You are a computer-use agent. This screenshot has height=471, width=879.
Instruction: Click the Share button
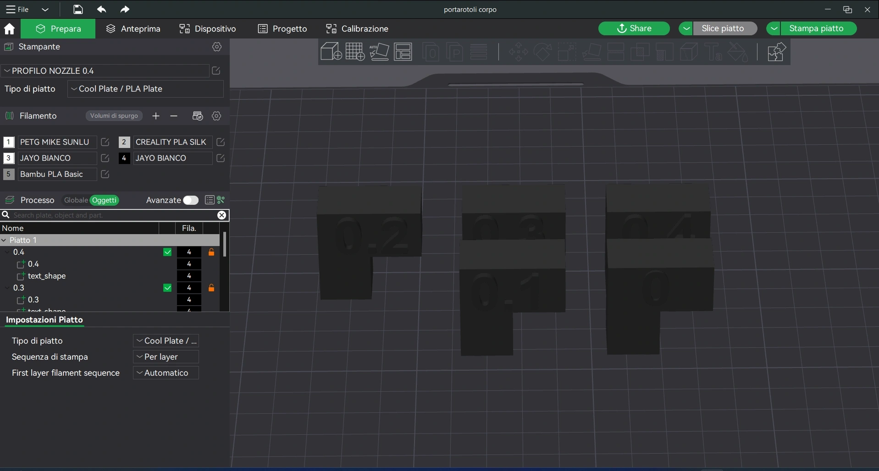click(x=634, y=28)
